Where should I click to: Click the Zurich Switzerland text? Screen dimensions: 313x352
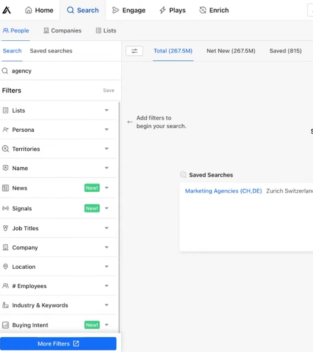289,191
